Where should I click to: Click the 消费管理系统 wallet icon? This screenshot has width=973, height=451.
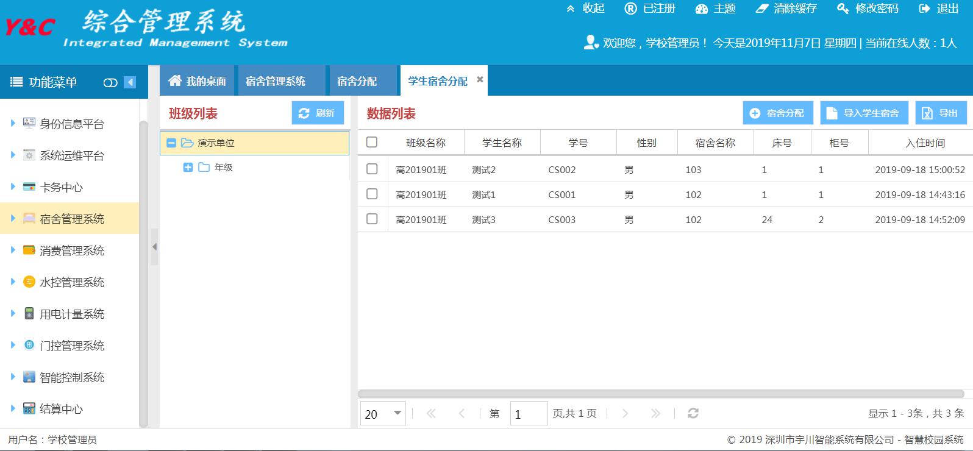point(29,250)
